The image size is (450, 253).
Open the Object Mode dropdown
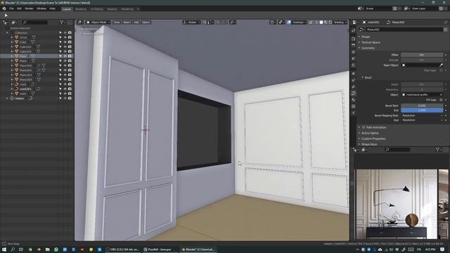pos(98,22)
